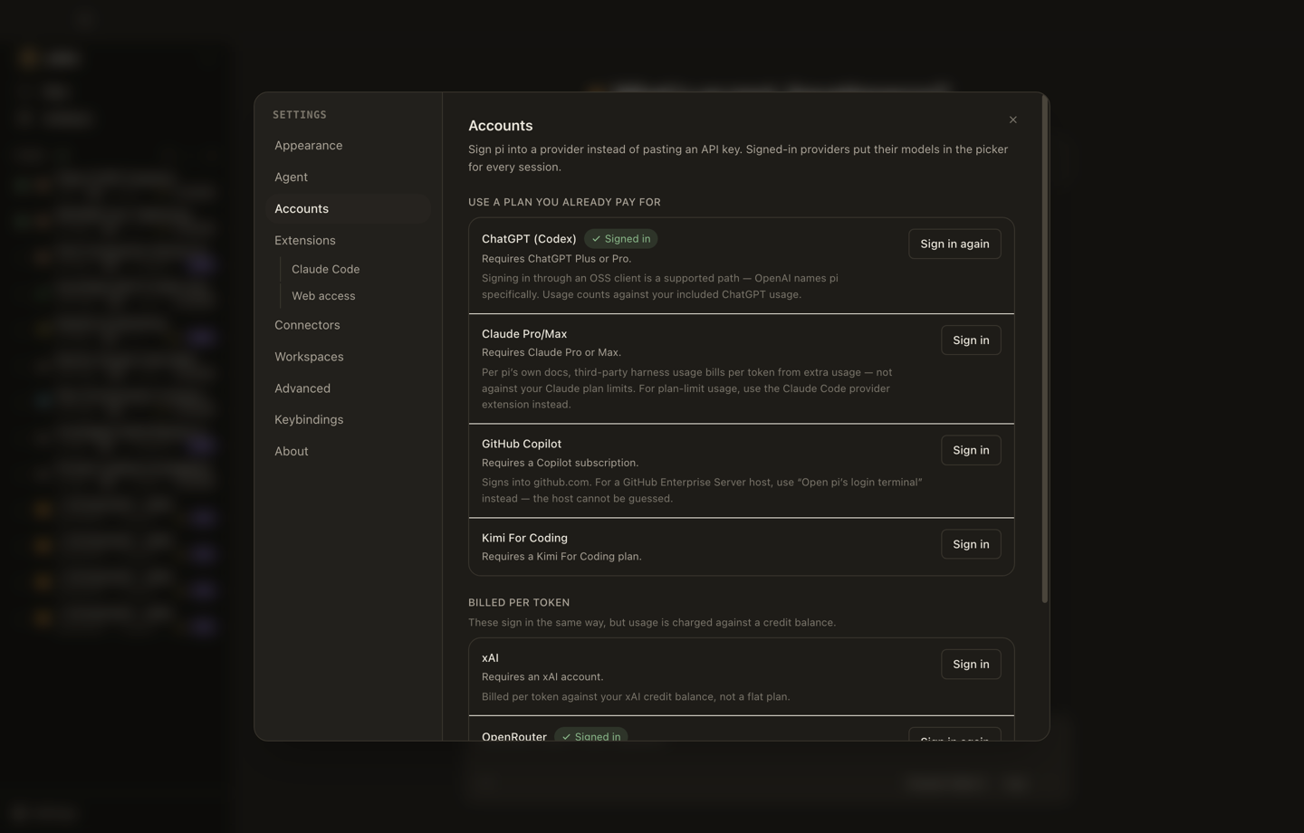The width and height of the screenshot is (1304, 833).
Task: Click 'Requires an xAI account.' text
Action: click(x=542, y=677)
